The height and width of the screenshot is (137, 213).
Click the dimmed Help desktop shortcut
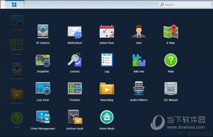17,120
